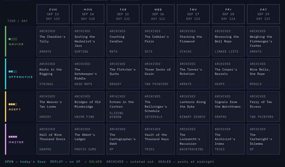Open Ferry of Two Rivers card
Image resolution: width=285 pixels, height=167 pixels.
[263, 106]
